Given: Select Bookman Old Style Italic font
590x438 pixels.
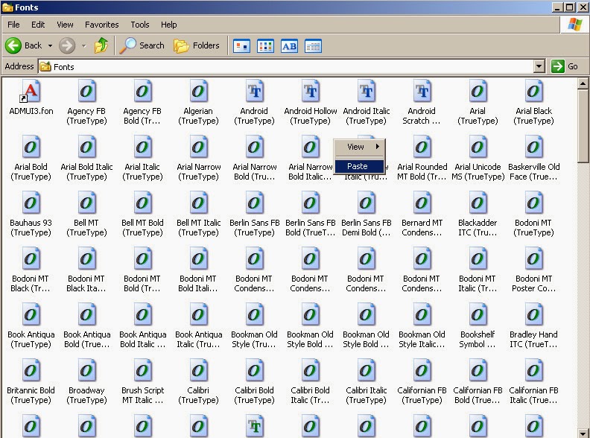Looking at the screenshot, I should pyautogui.click(x=422, y=326).
